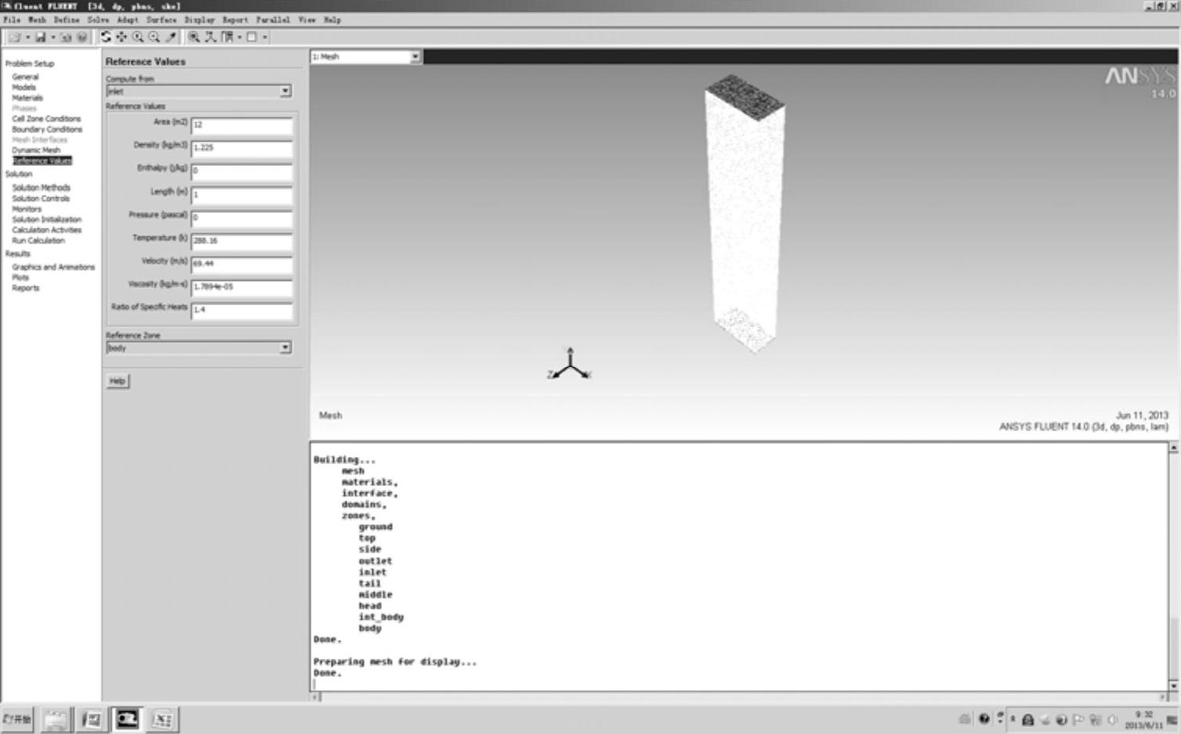Open the file explorer taskbar icon

56,719
